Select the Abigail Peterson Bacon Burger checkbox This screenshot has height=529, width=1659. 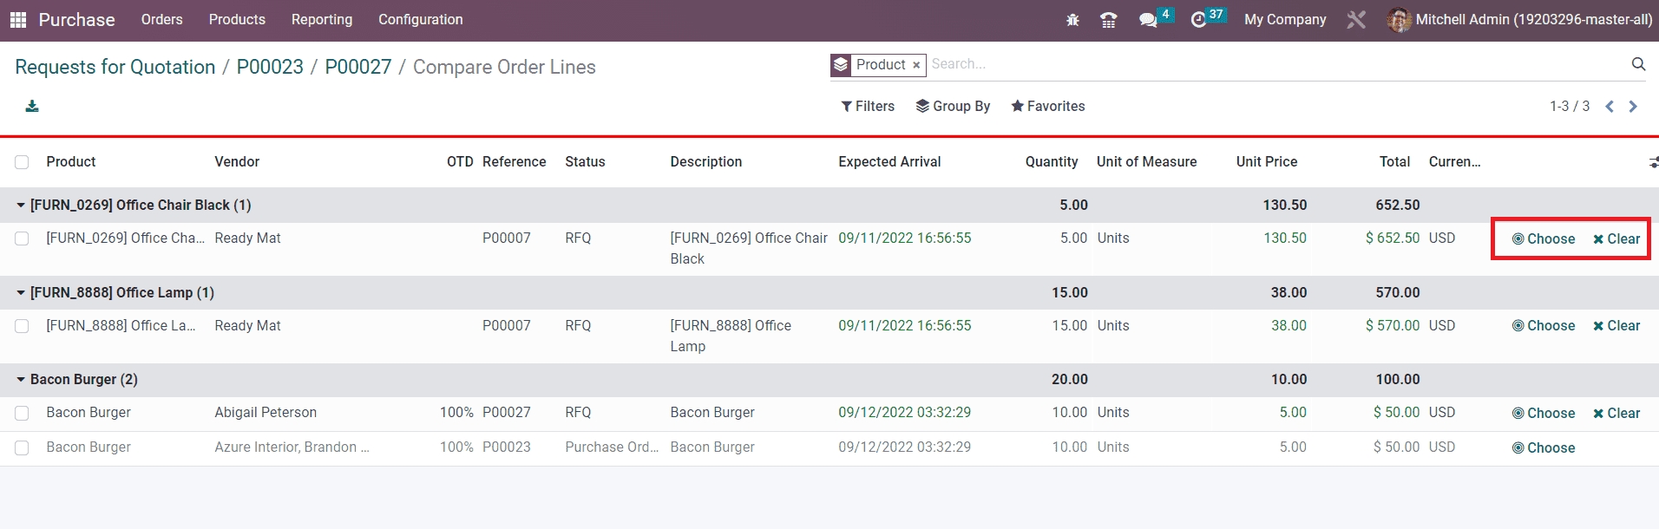(x=22, y=413)
